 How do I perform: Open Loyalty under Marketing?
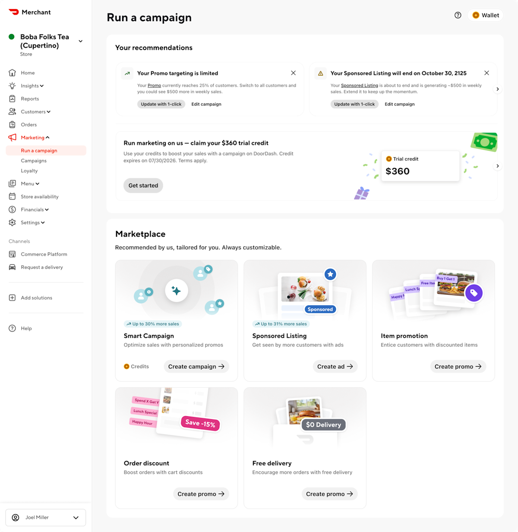point(29,171)
